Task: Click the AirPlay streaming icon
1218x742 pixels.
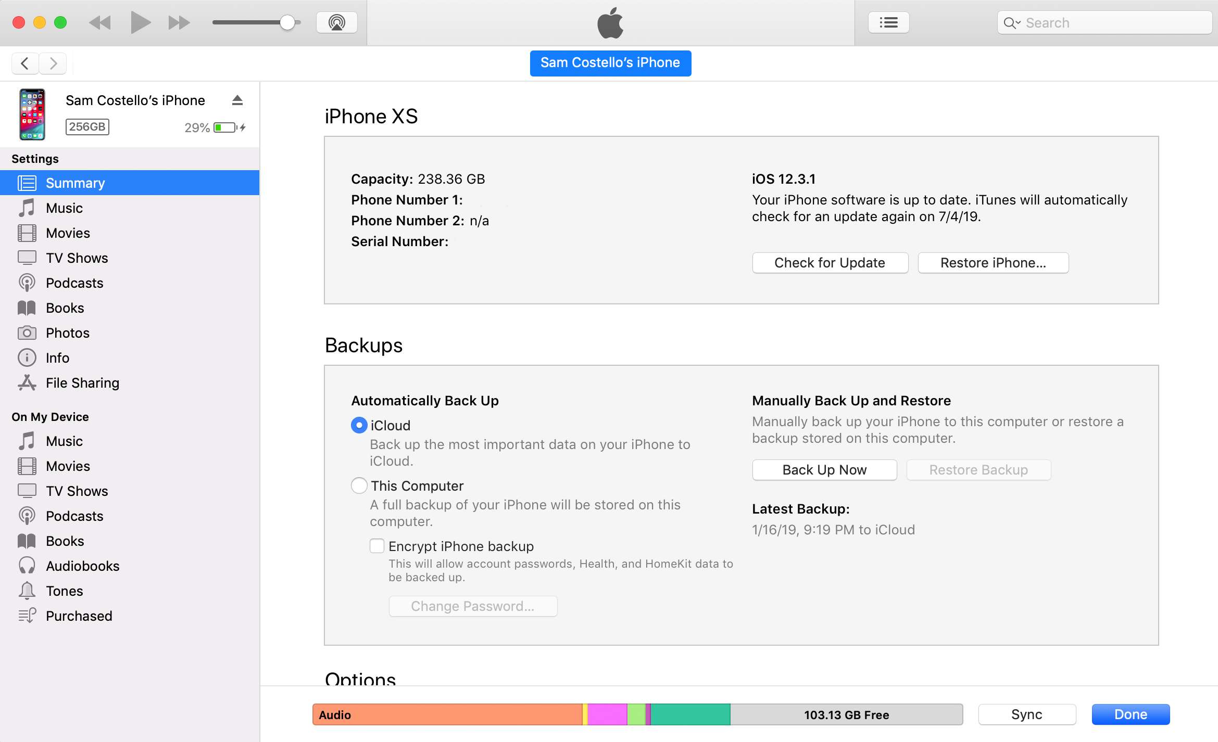Action: [x=337, y=22]
